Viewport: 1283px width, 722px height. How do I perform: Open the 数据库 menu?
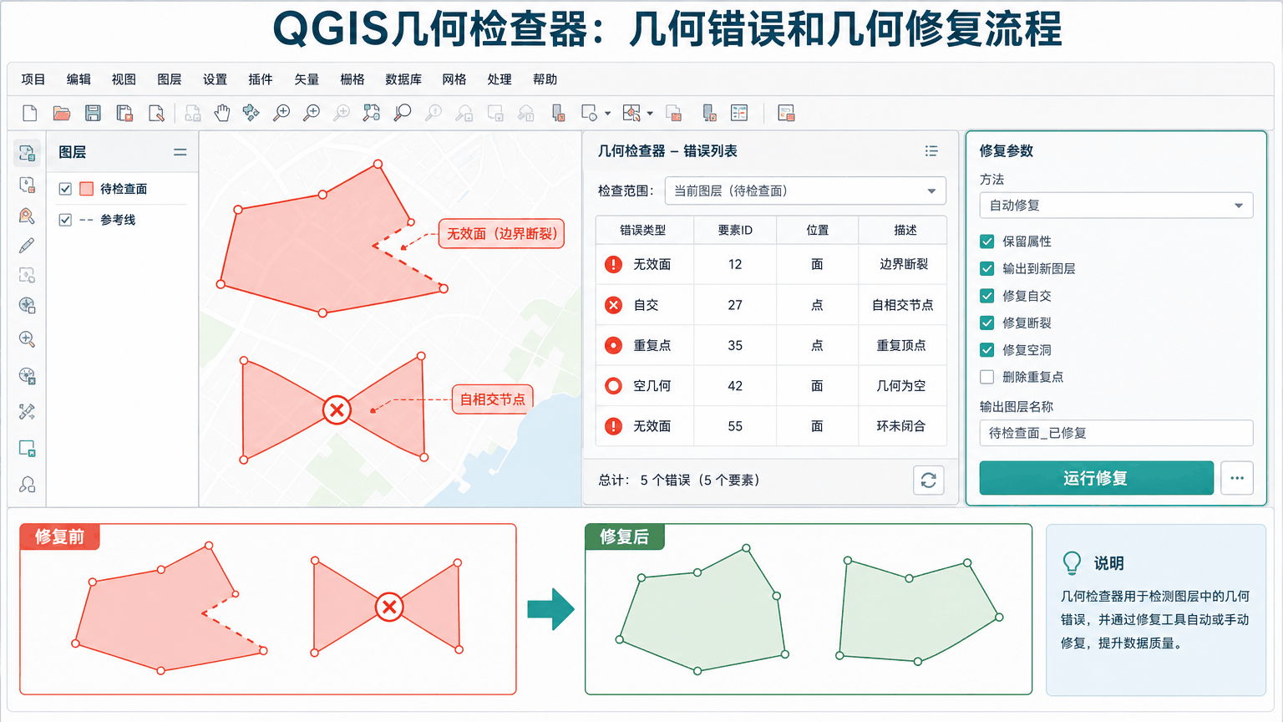[403, 79]
